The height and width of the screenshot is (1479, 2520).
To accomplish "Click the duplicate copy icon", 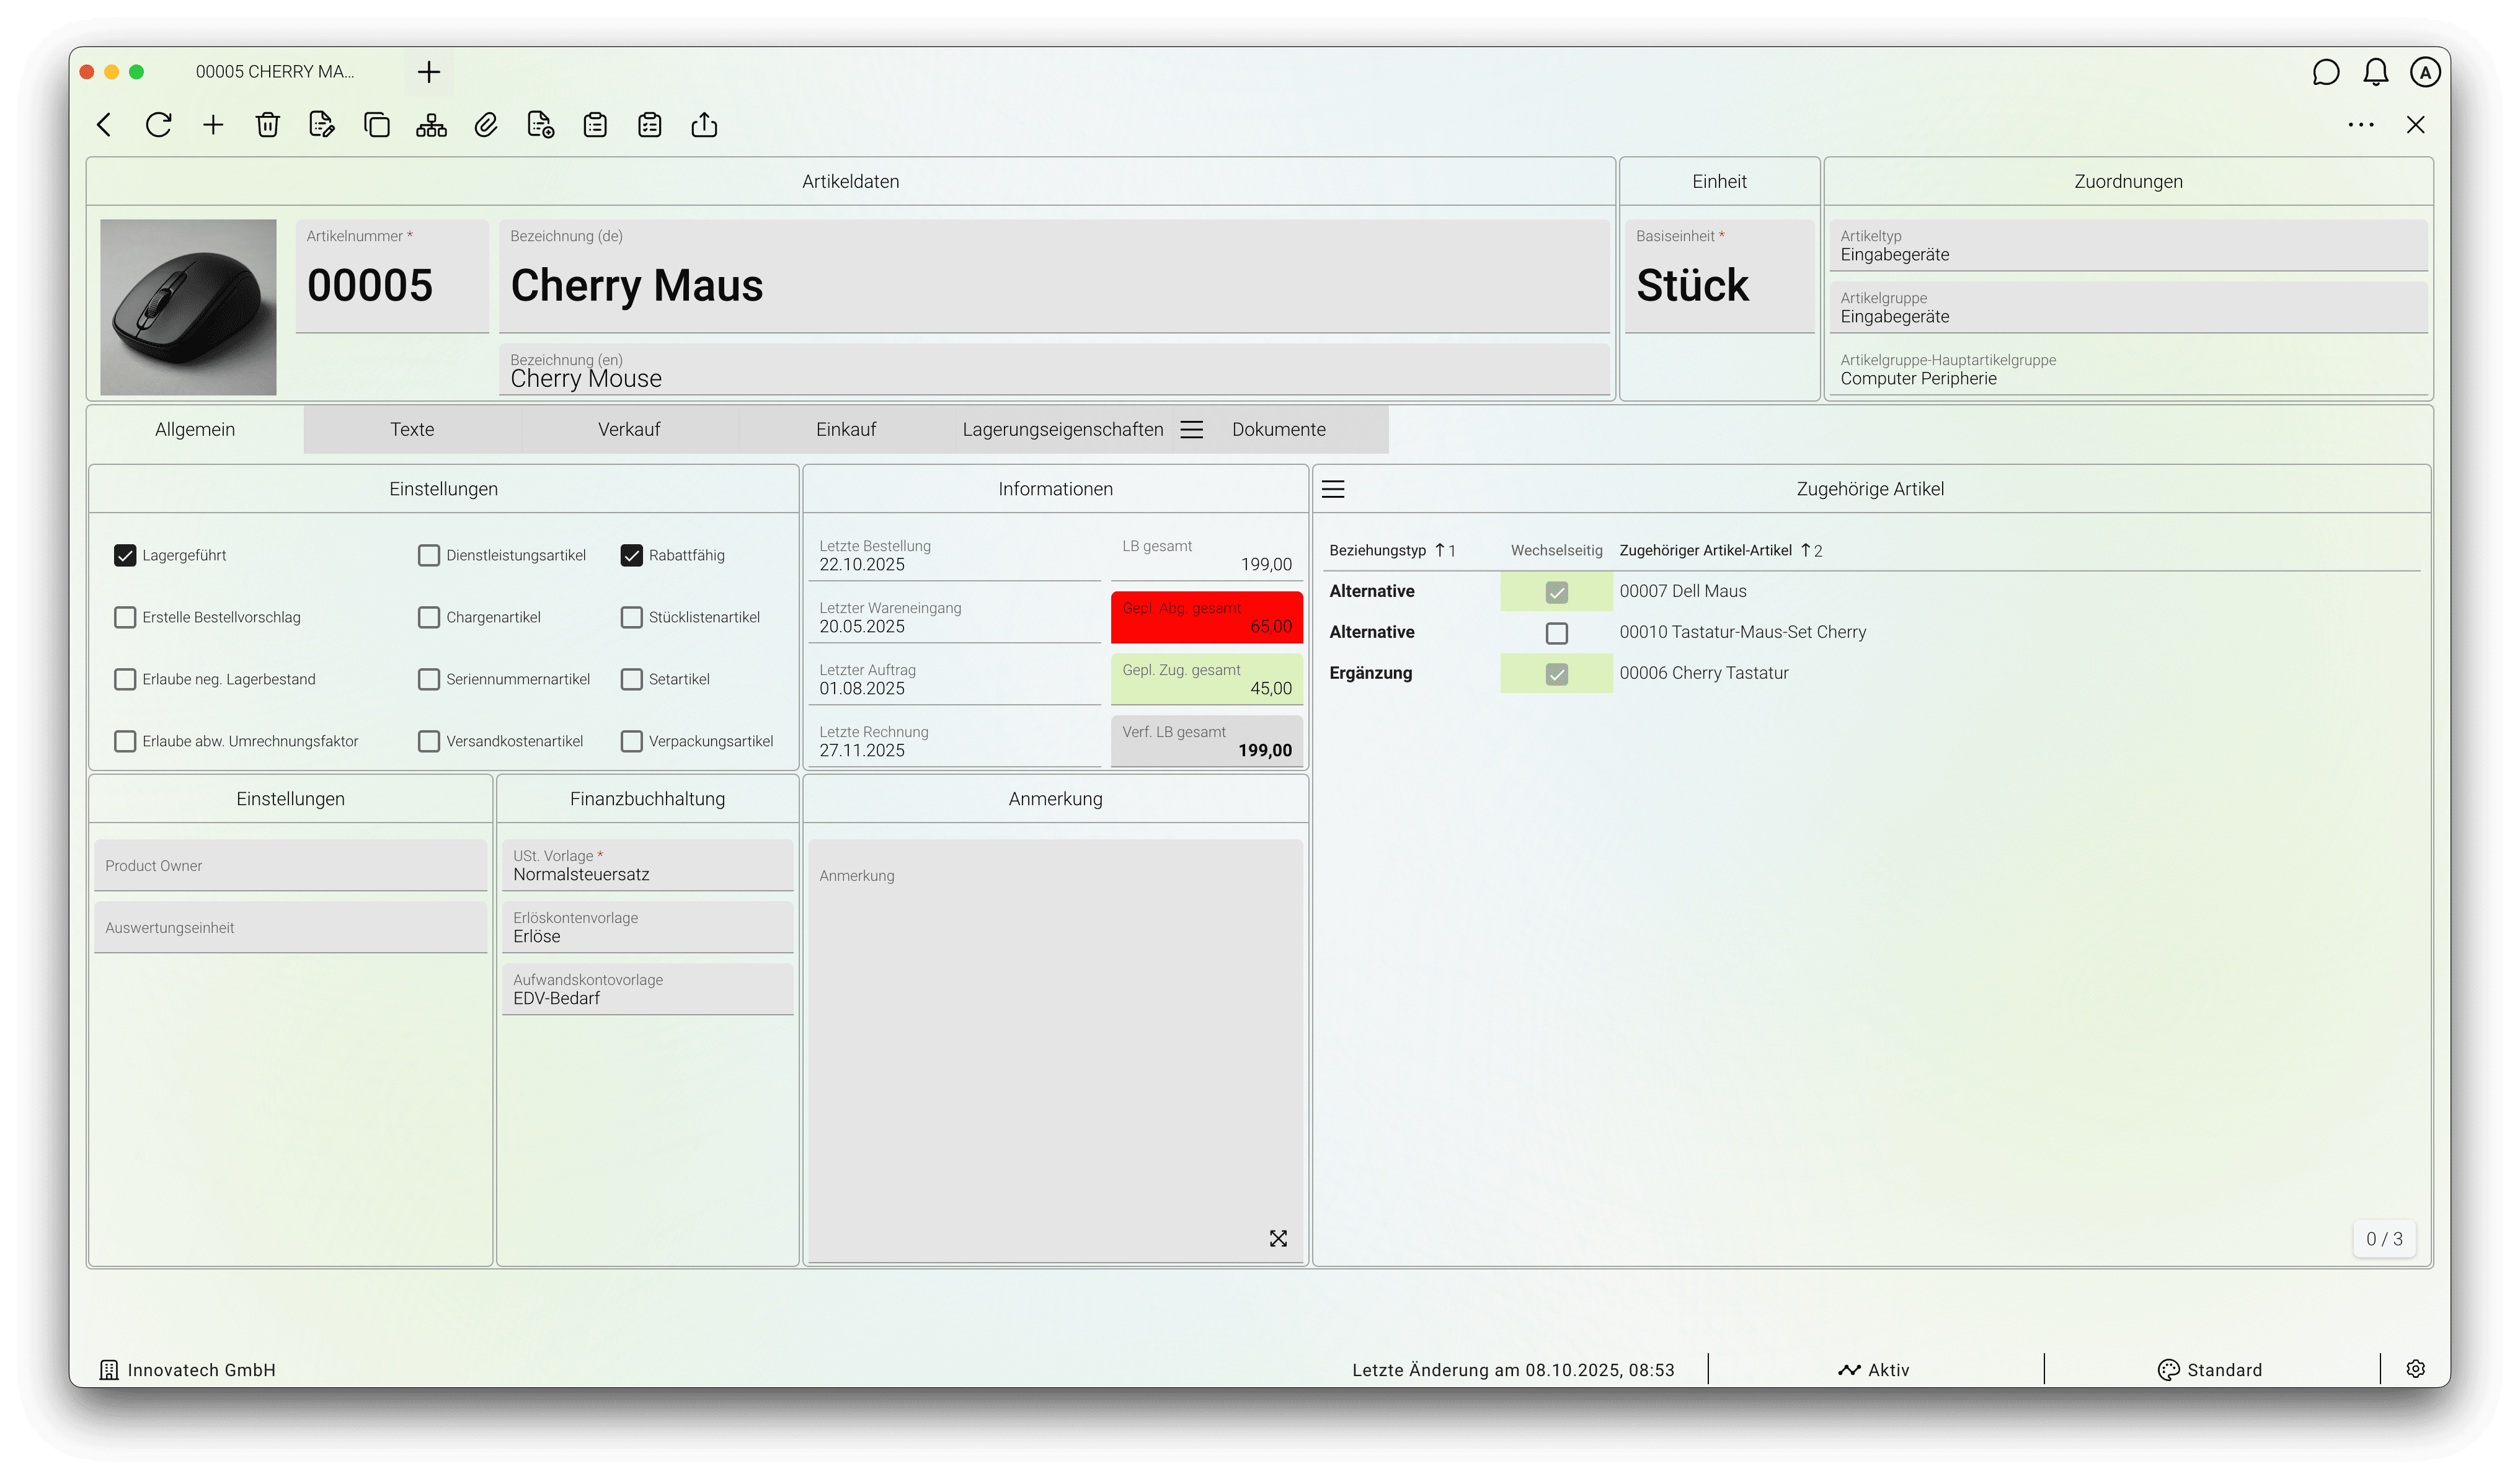I will point(376,125).
